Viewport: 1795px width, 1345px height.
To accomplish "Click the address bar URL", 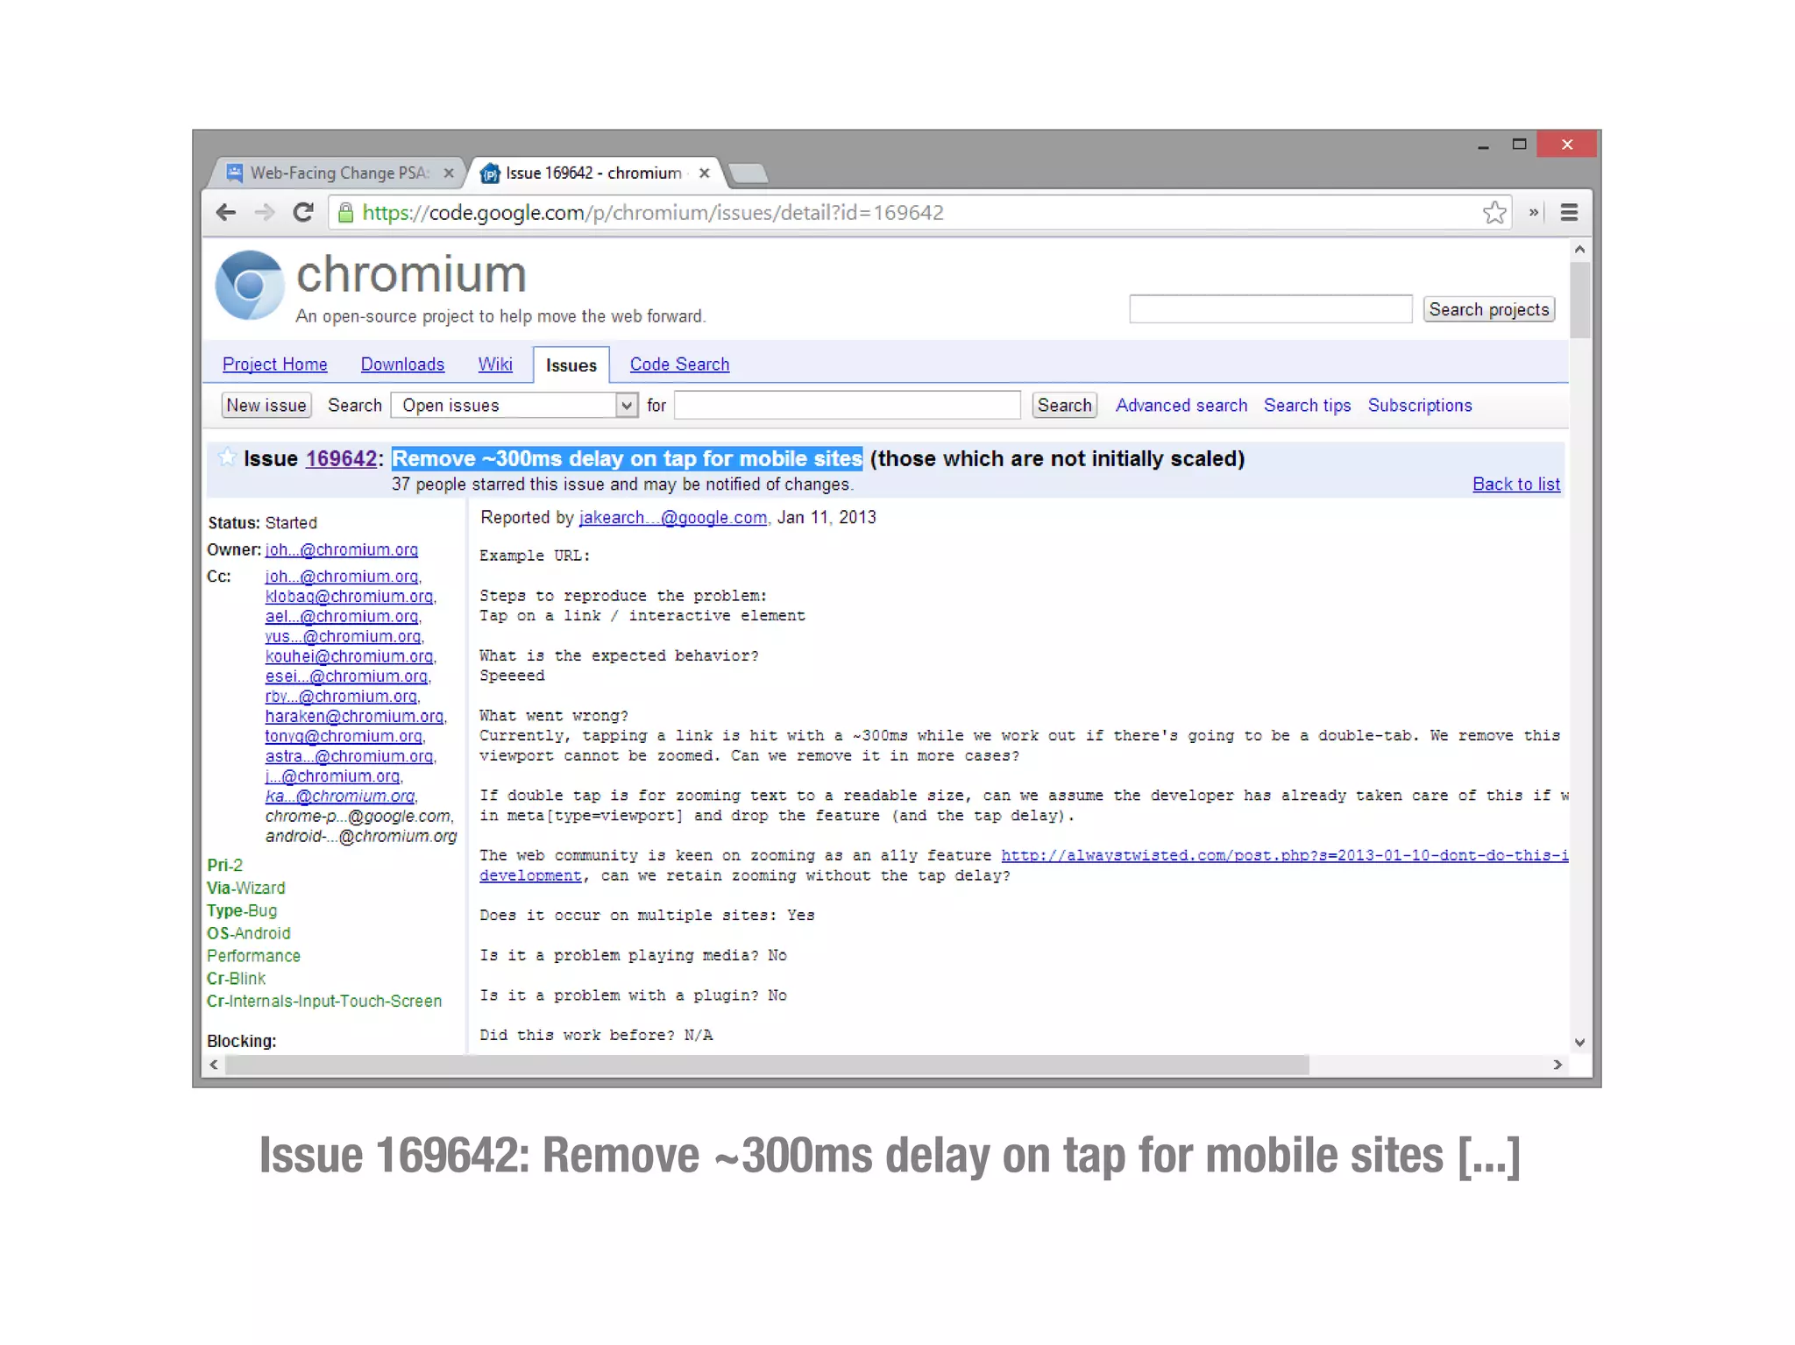I will tap(653, 212).
